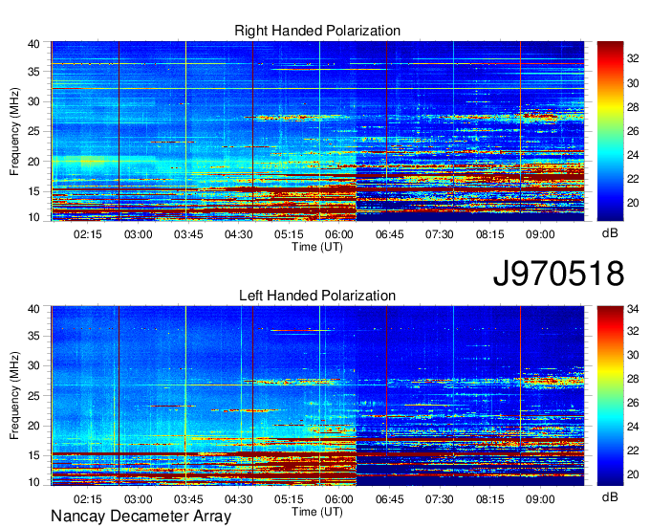
Task: Click the 09:00 time tick on Left Handed plot
Action: pos(540,499)
